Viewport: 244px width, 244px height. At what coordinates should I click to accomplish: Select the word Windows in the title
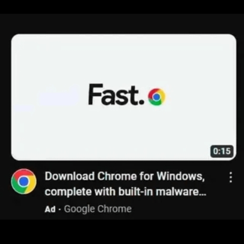181,176
